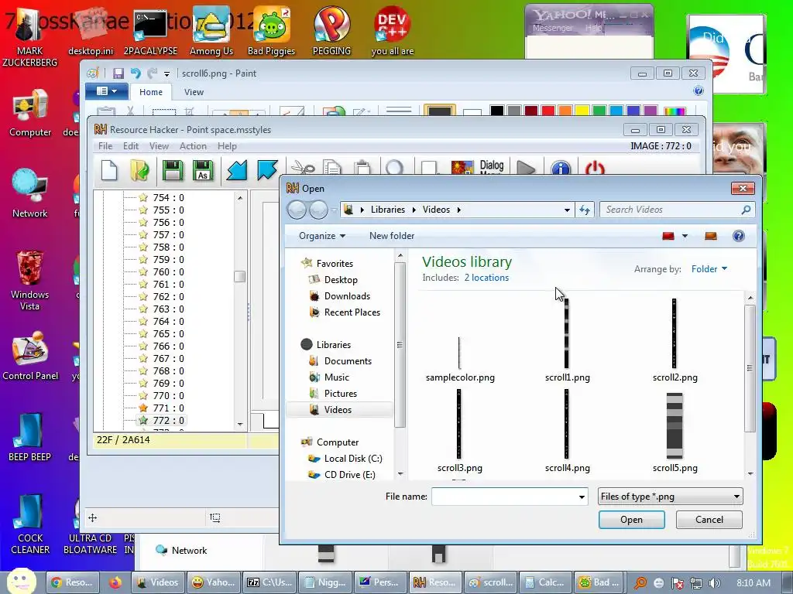Select Downloads in the navigation pane
Viewport: 793px width, 594px height.
pos(347,296)
